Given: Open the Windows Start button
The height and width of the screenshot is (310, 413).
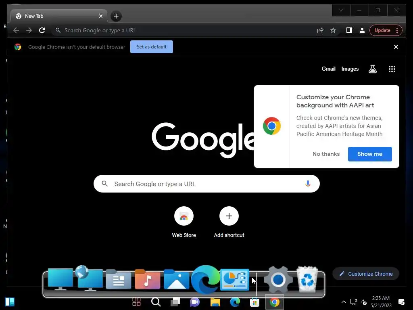Looking at the screenshot, I should point(10,302).
